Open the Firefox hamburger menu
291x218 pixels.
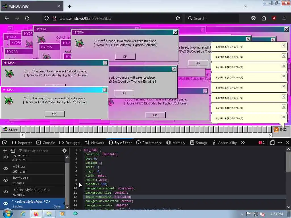click(x=284, y=18)
